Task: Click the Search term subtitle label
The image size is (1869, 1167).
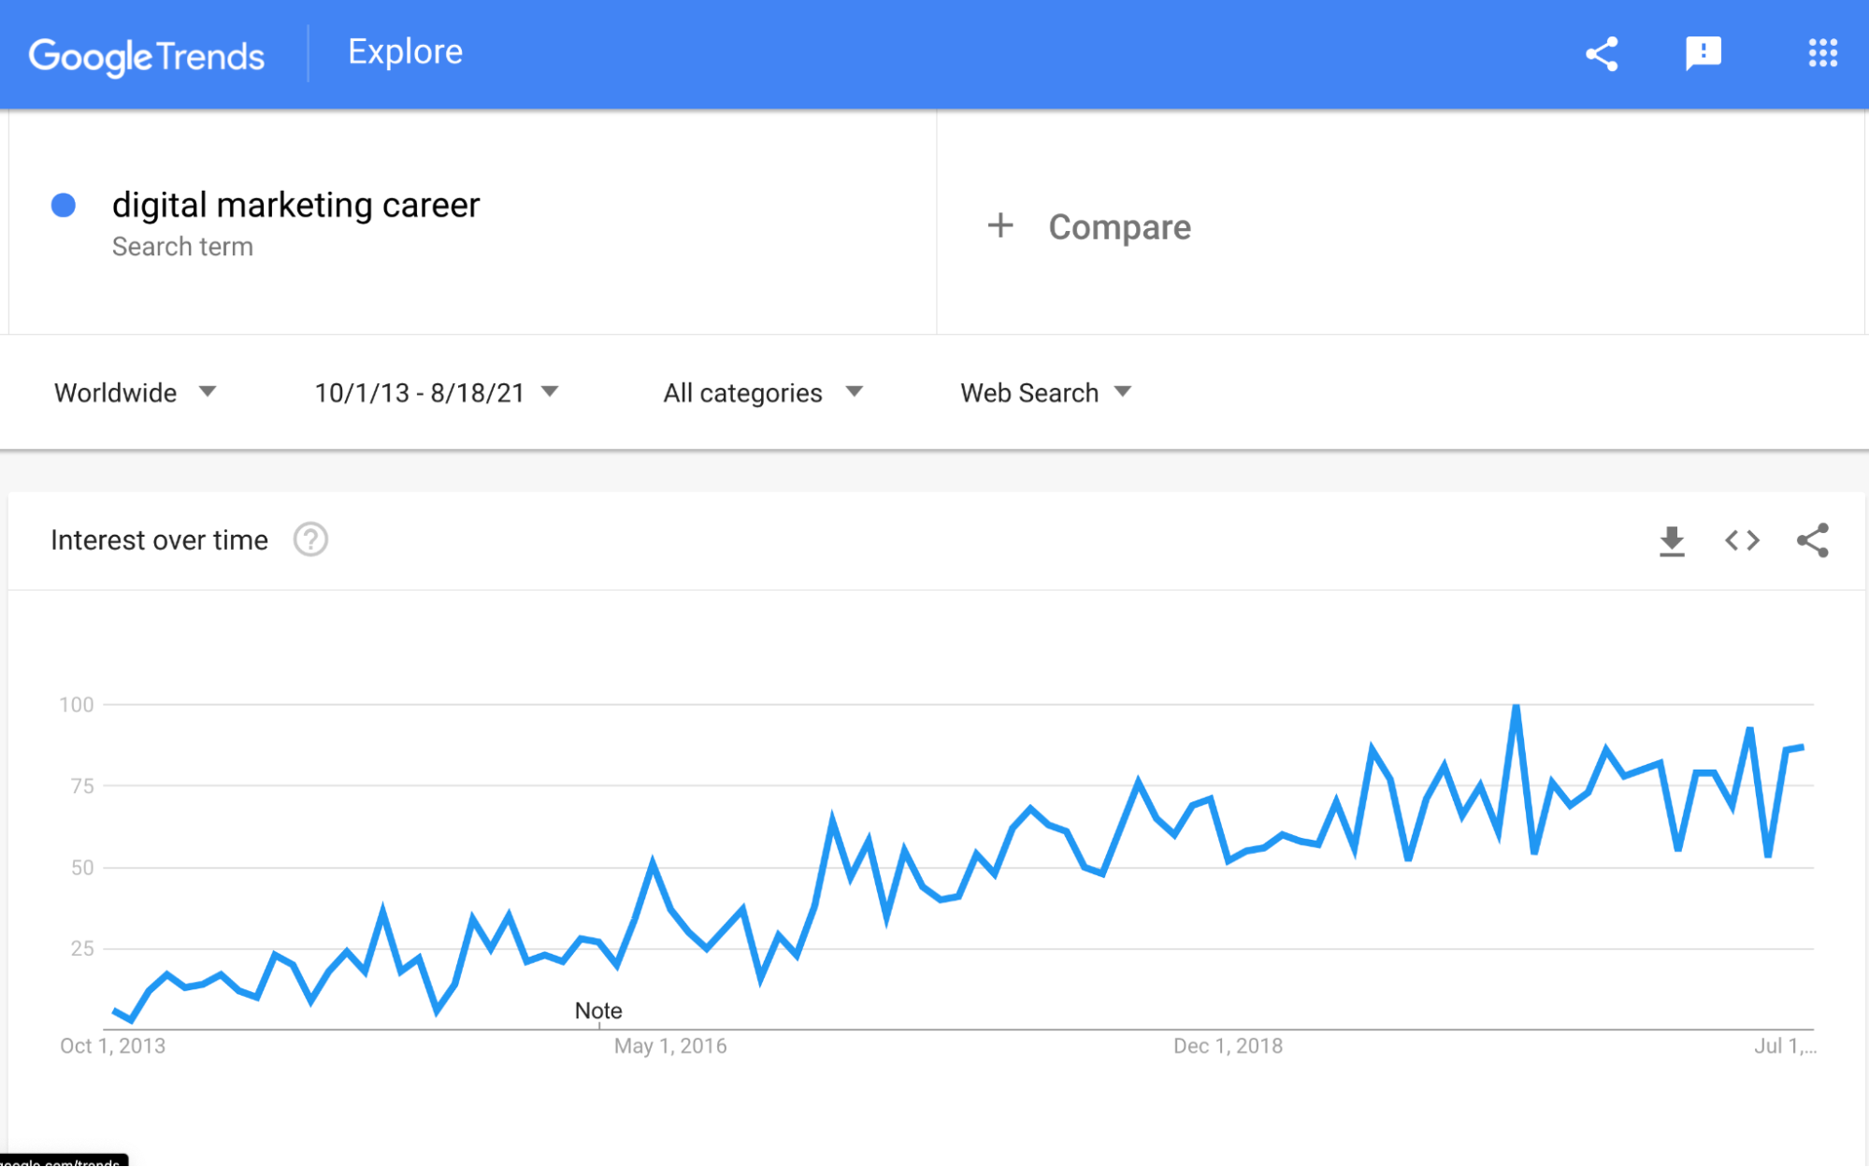Action: pyautogui.click(x=182, y=247)
